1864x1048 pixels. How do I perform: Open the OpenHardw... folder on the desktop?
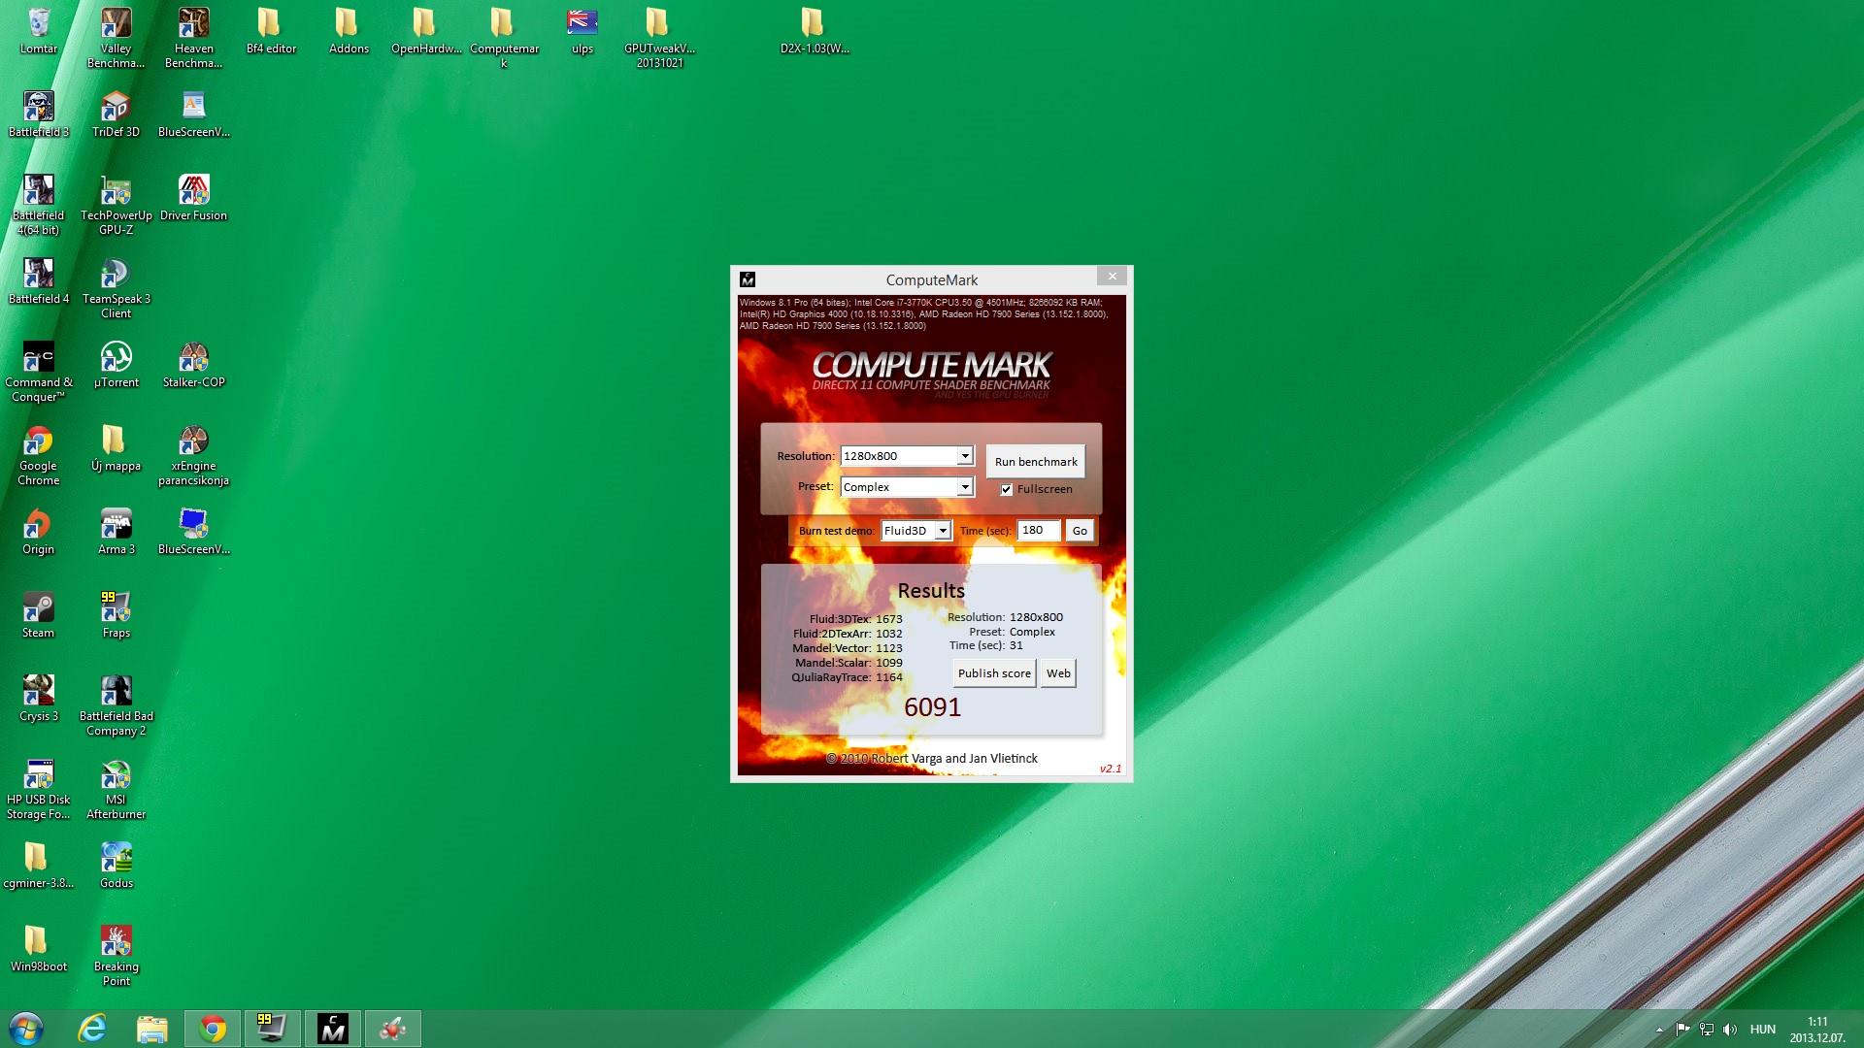click(x=426, y=31)
